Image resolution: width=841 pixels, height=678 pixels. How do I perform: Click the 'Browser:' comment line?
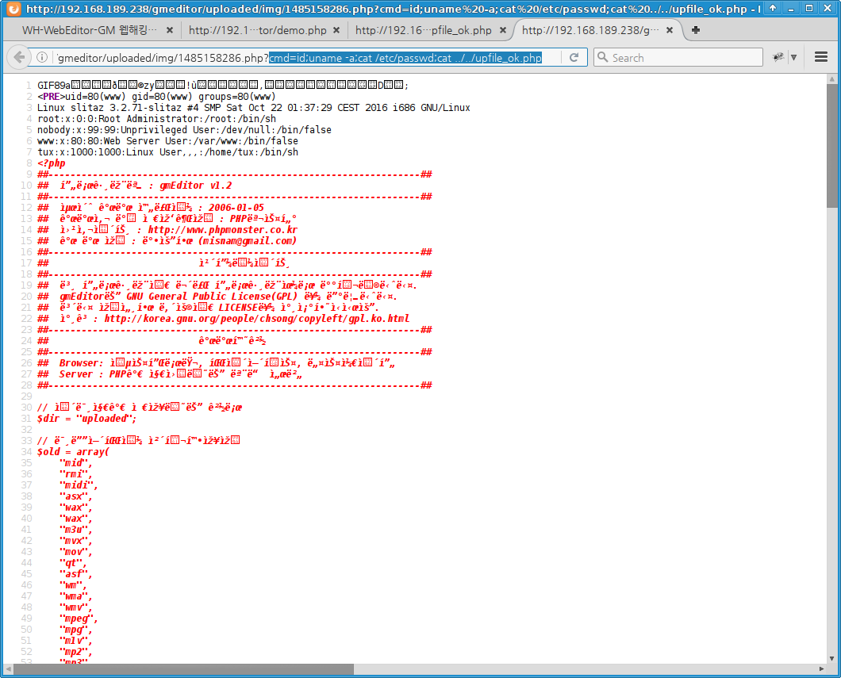coord(216,363)
